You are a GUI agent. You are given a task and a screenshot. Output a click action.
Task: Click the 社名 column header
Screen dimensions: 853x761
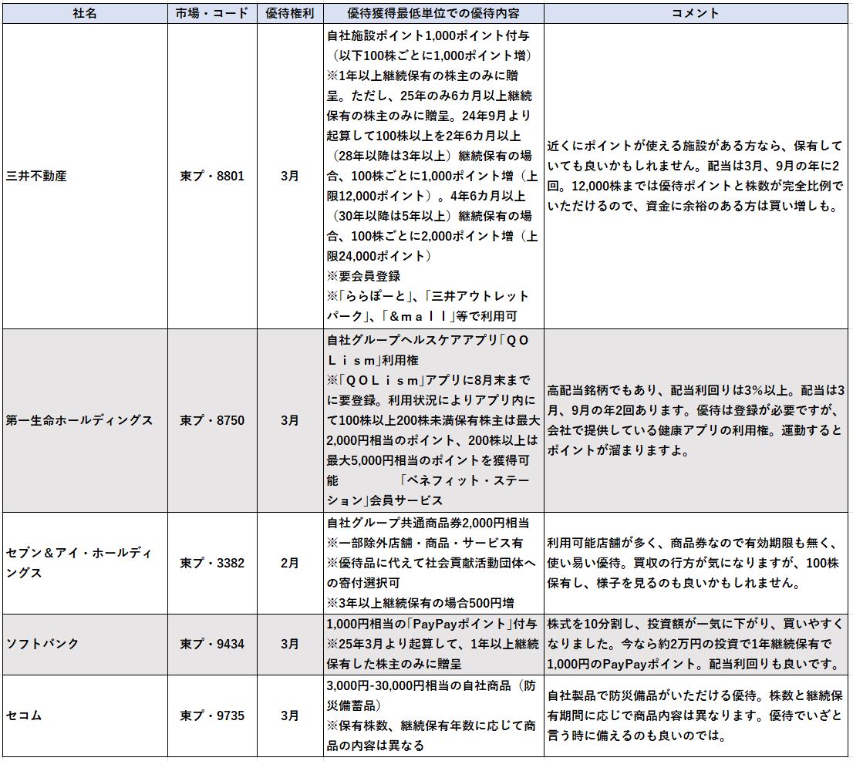85,13
